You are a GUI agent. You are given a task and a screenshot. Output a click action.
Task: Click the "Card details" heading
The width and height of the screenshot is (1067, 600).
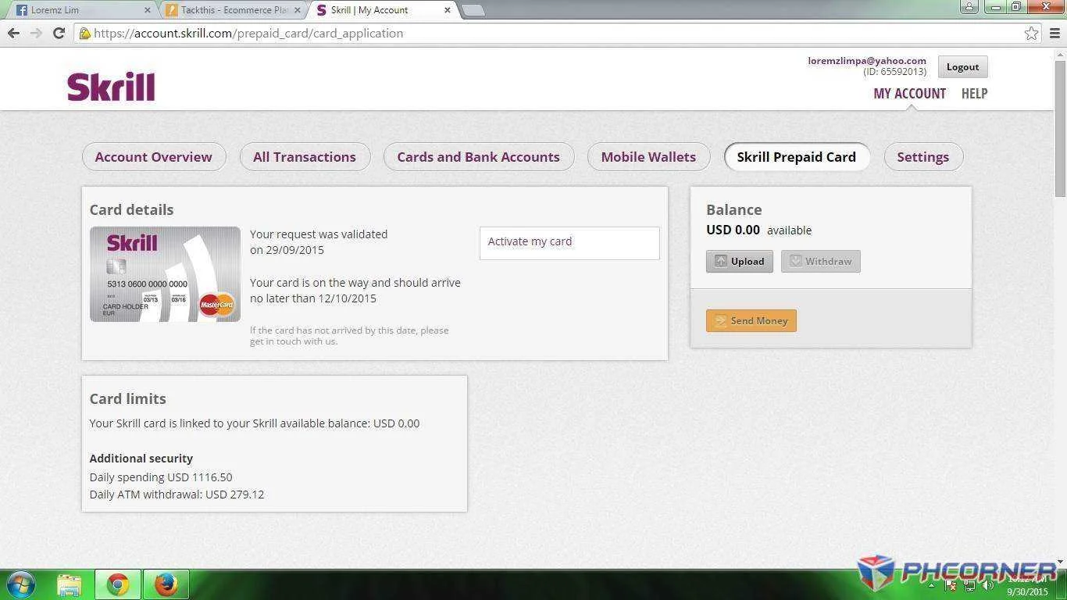coord(131,210)
